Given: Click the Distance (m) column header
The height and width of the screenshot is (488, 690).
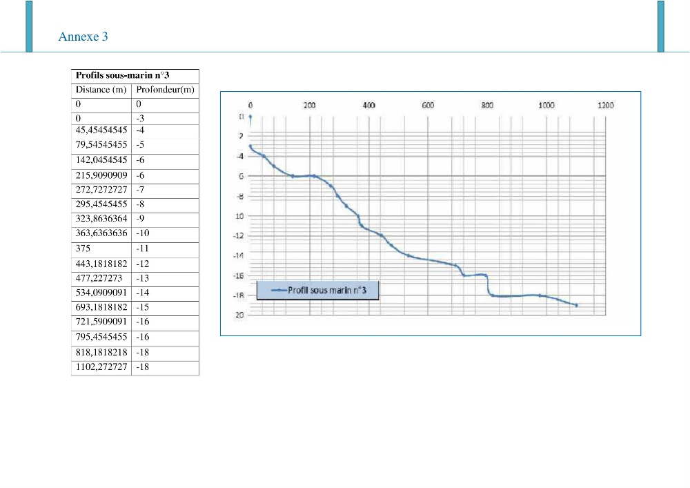Looking at the screenshot, I should point(101,90).
